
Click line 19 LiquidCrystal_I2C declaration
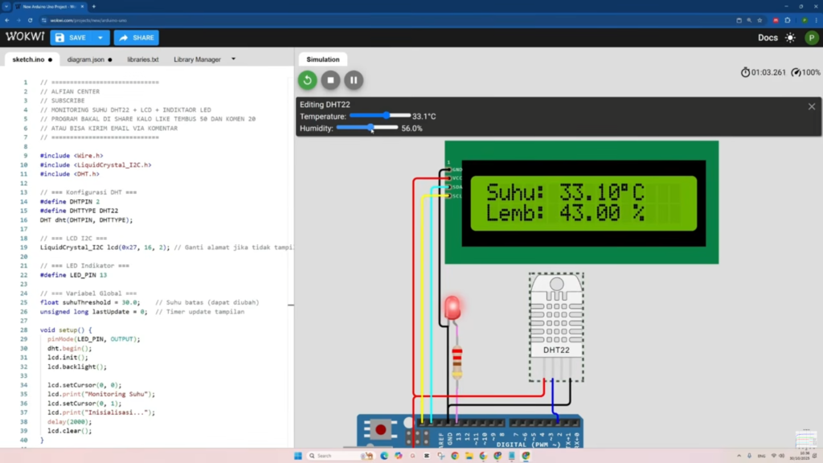pyautogui.click(x=105, y=248)
